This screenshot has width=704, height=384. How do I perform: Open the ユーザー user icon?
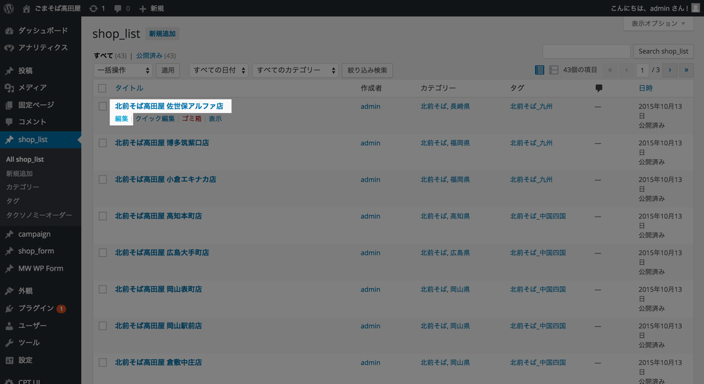point(9,326)
